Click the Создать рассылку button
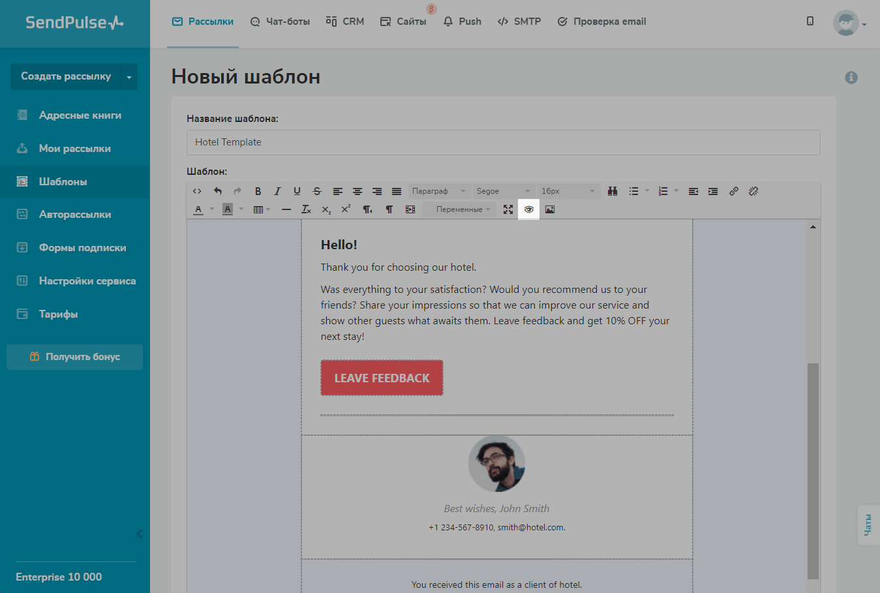 (65, 76)
